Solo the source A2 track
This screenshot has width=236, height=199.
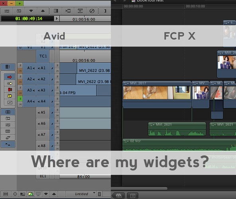coord(20,77)
